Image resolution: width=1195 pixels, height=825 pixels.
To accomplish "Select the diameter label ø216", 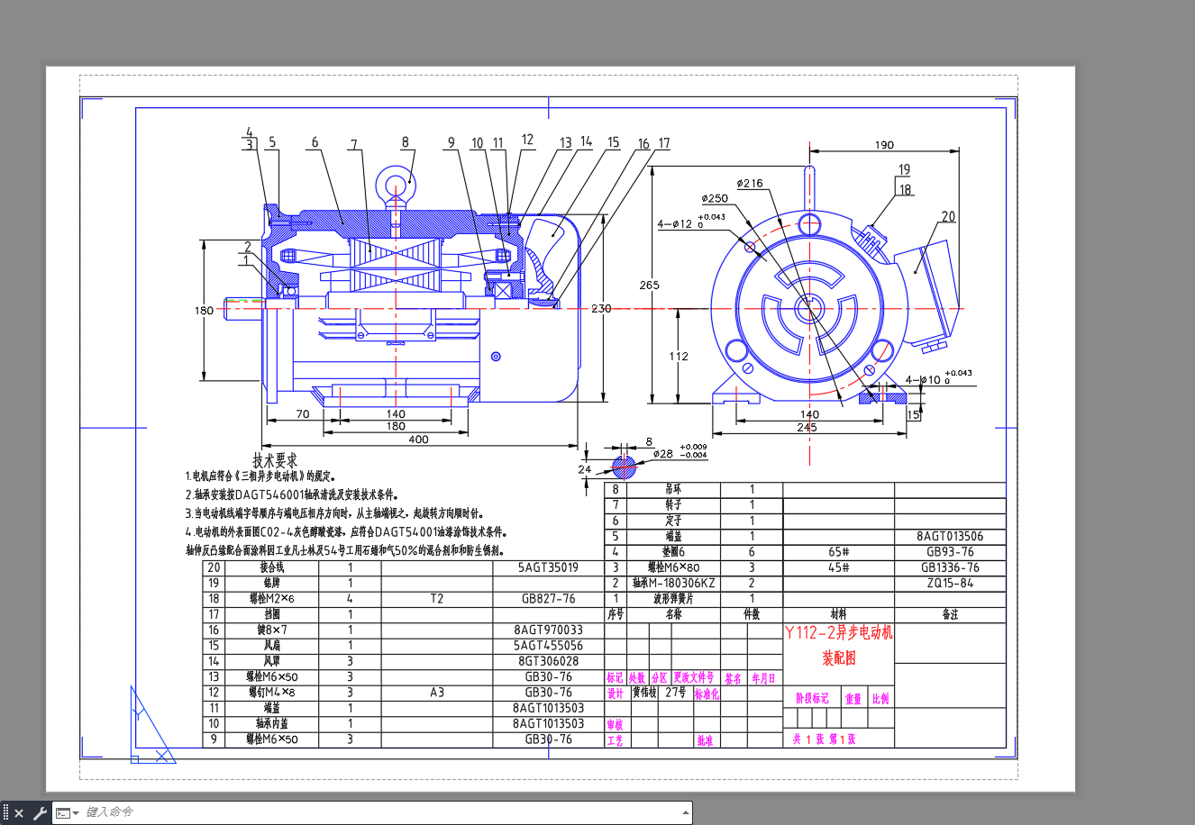I will pos(750,184).
